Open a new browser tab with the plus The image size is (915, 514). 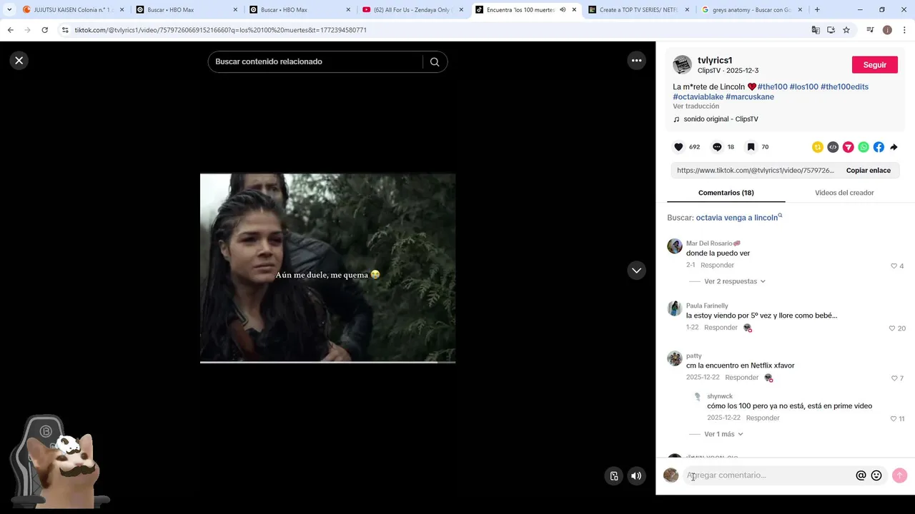point(817,10)
